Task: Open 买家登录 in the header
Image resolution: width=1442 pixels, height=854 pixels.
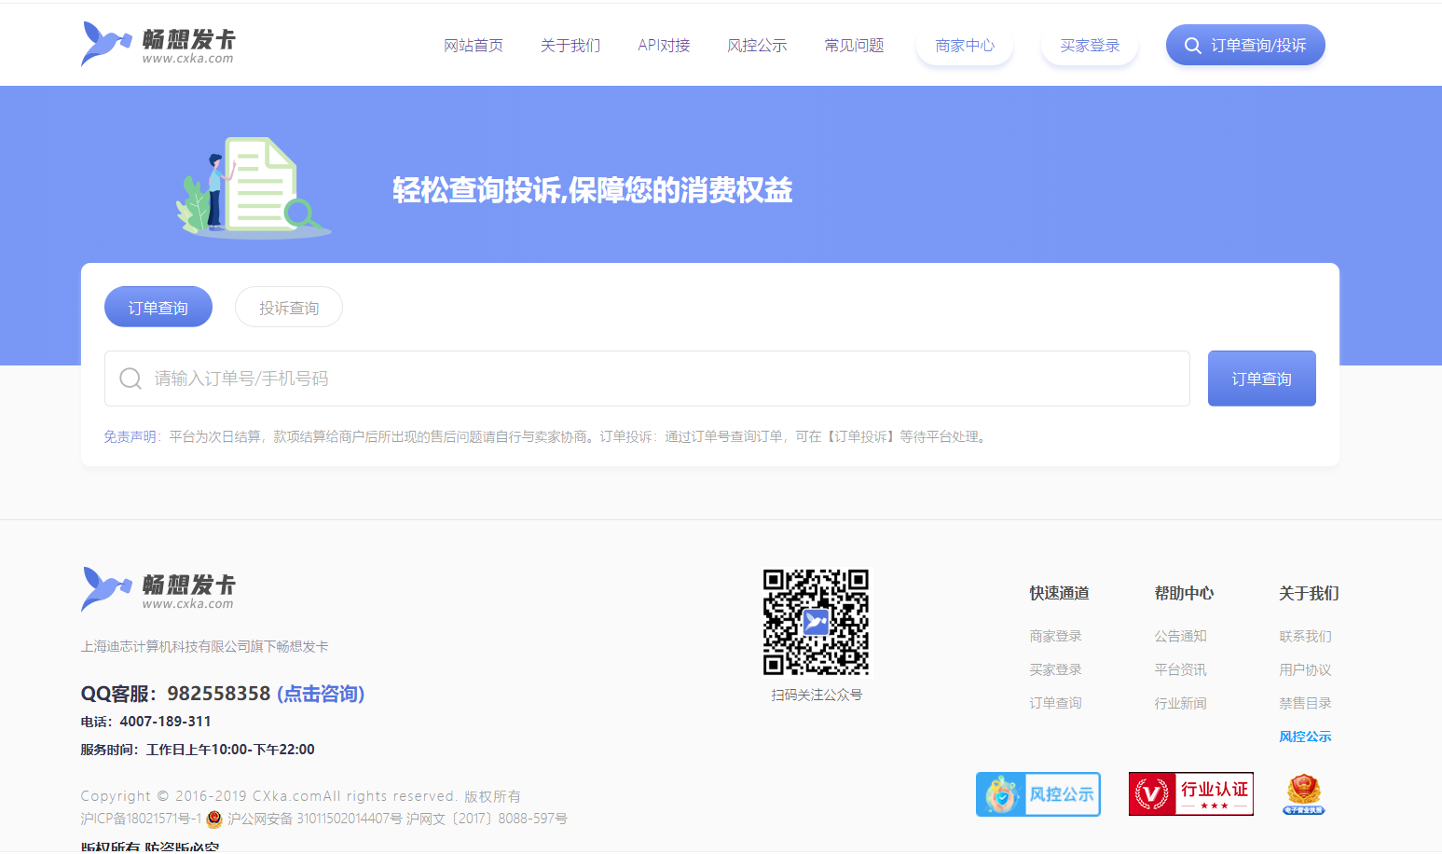Action: (1090, 46)
